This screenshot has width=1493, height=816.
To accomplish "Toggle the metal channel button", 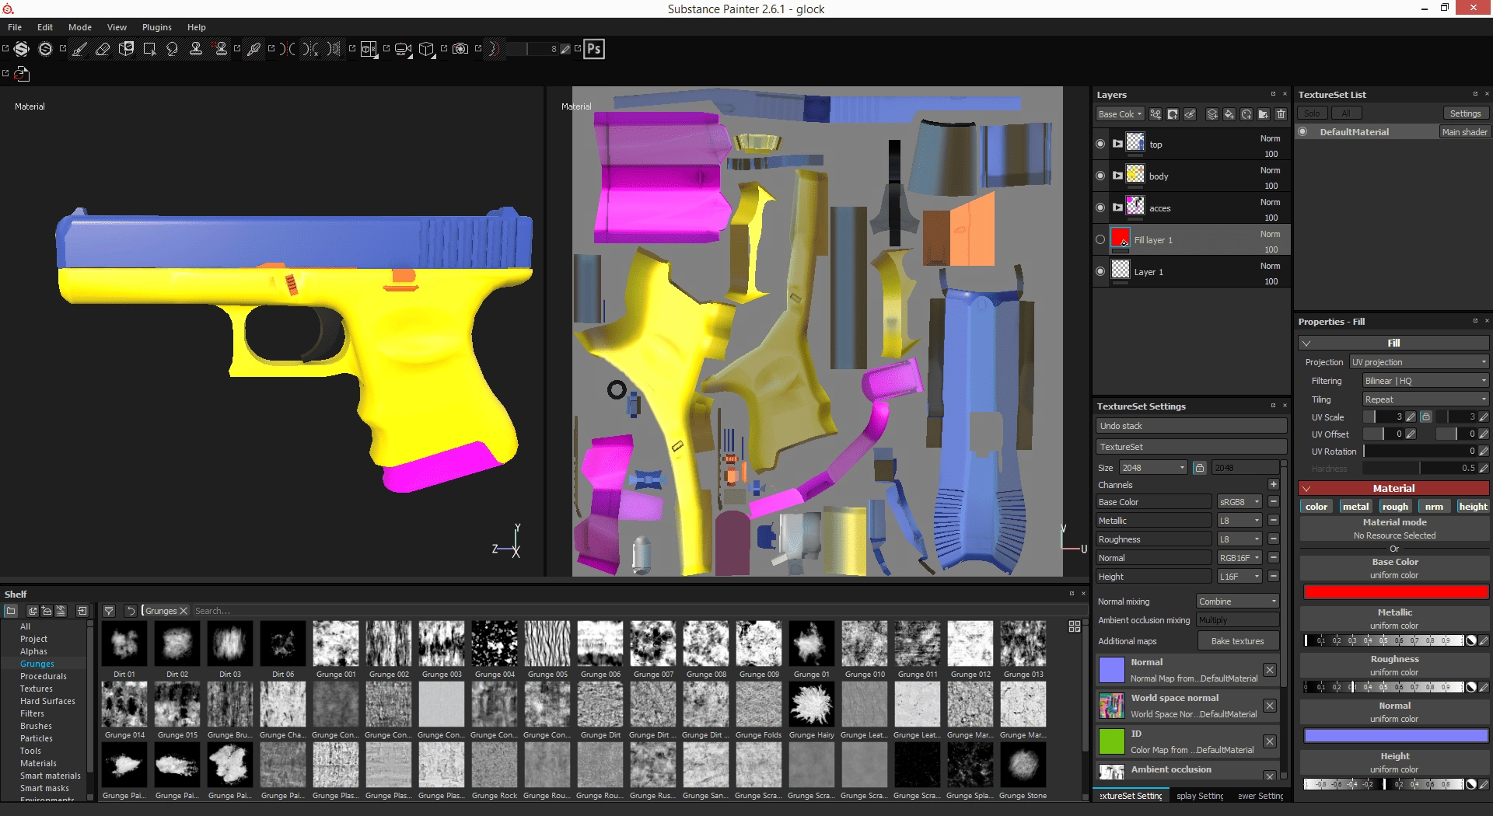I will pyautogui.click(x=1355, y=507).
